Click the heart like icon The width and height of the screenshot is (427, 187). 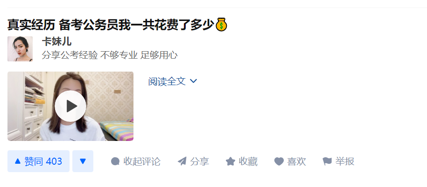click(279, 161)
